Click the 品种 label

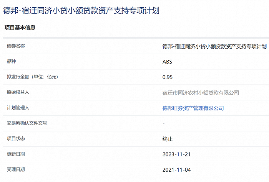click(x=11, y=61)
